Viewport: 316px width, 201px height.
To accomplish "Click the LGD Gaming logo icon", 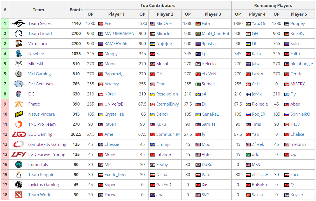I will 19,134.
